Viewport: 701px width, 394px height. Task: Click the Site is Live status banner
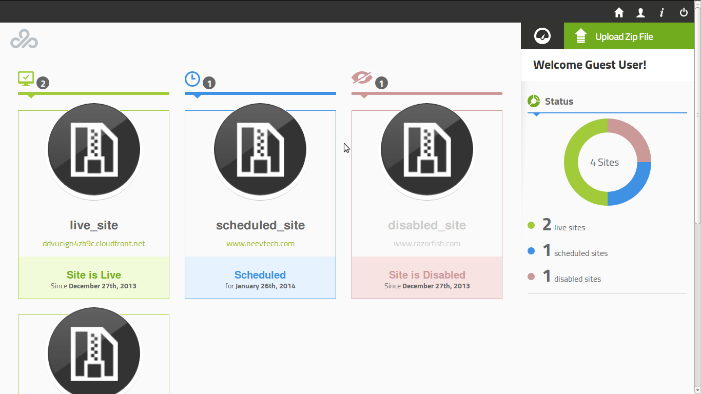(94, 278)
